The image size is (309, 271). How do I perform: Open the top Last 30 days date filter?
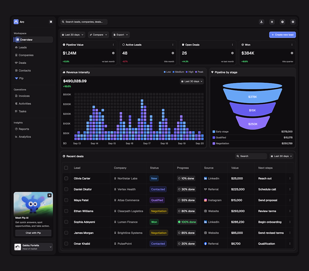pyautogui.click(x=73, y=35)
